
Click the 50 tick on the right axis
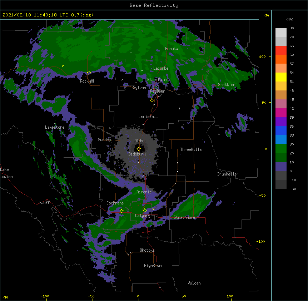264,103
